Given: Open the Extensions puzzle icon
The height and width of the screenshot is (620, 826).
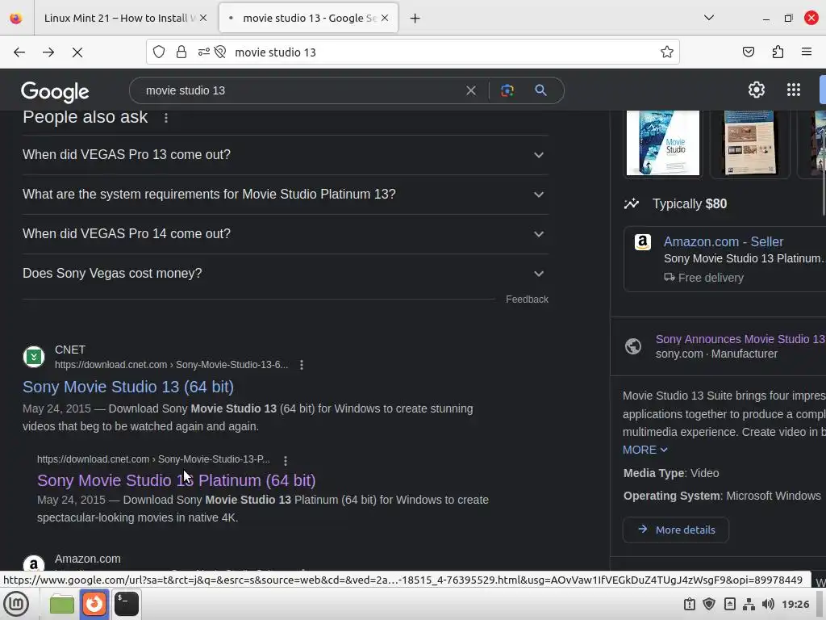Looking at the screenshot, I should (778, 52).
